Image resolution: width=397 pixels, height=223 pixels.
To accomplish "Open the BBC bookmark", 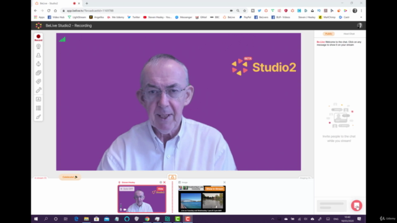I will pyautogui.click(x=215, y=17).
